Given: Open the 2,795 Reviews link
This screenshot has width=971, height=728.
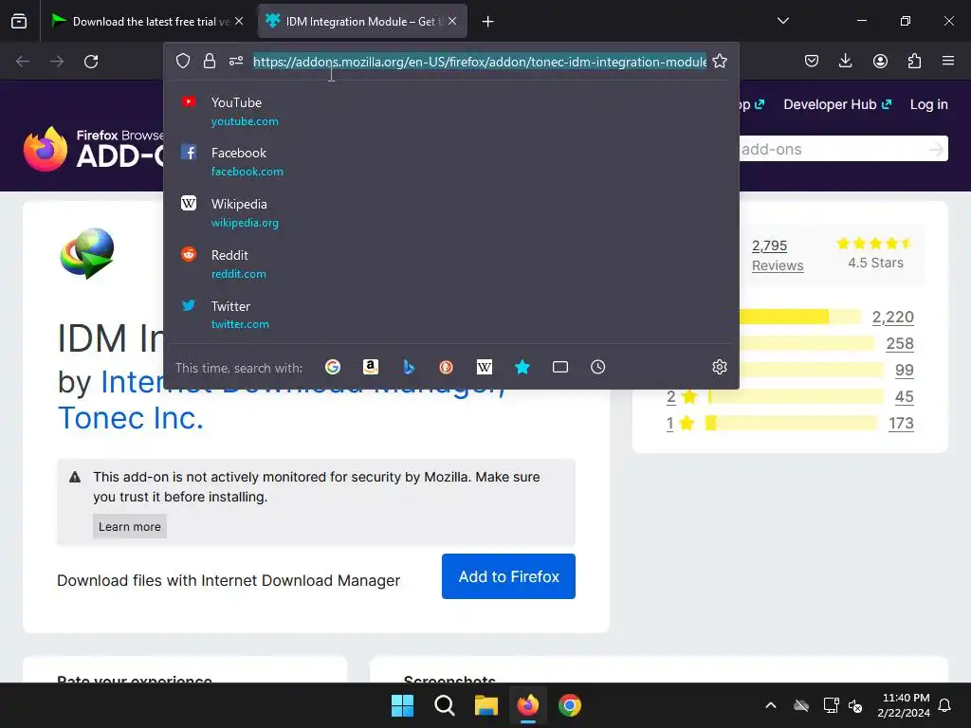Looking at the screenshot, I should pos(778,255).
